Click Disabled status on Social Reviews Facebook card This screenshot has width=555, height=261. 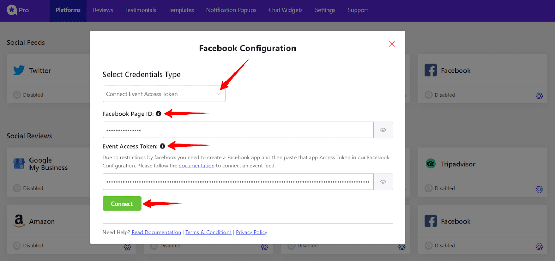click(440, 245)
